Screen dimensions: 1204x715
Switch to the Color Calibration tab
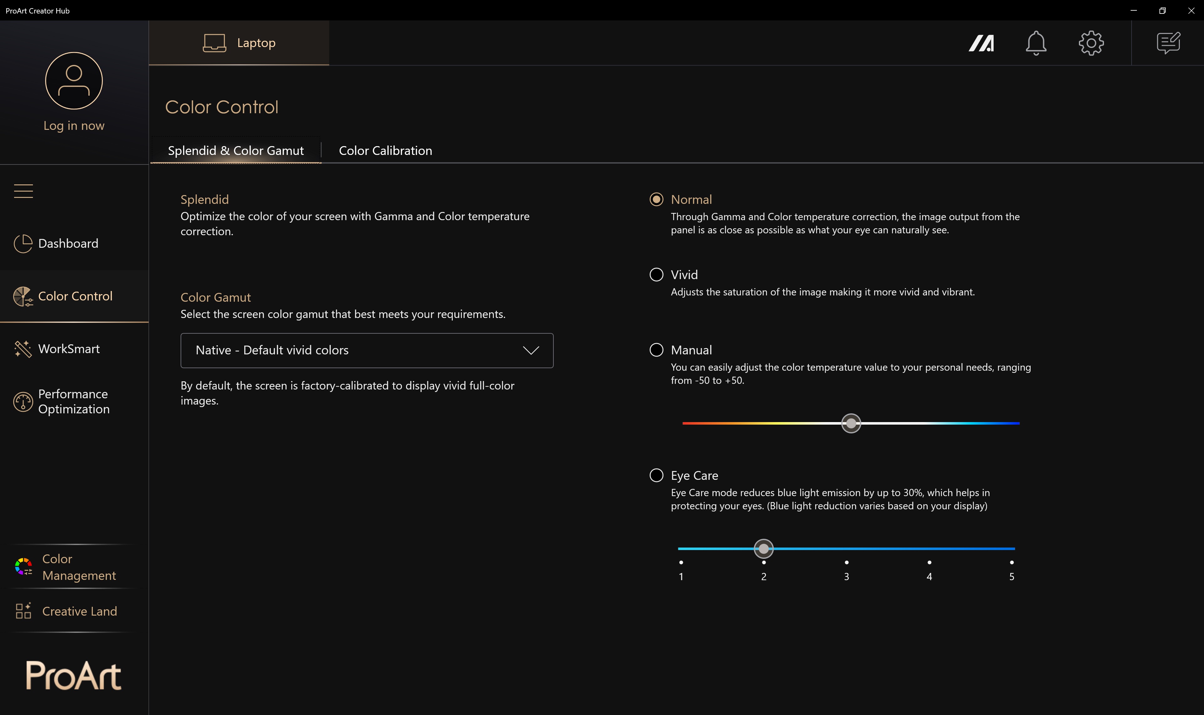(385, 151)
